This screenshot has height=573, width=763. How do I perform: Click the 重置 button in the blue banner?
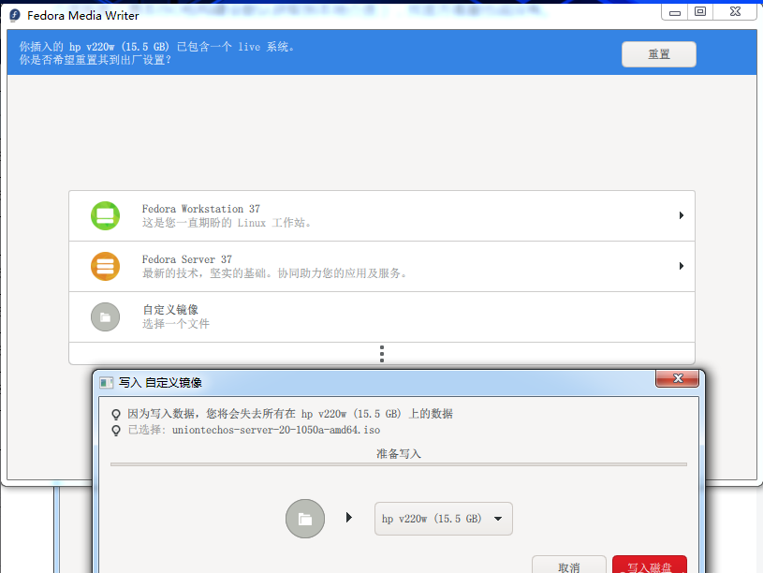[x=659, y=54]
